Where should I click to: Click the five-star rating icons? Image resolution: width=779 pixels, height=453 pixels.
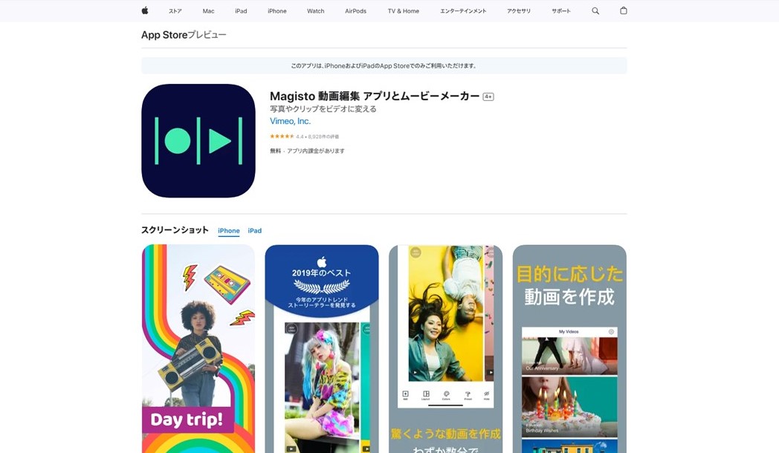point(282,137)
